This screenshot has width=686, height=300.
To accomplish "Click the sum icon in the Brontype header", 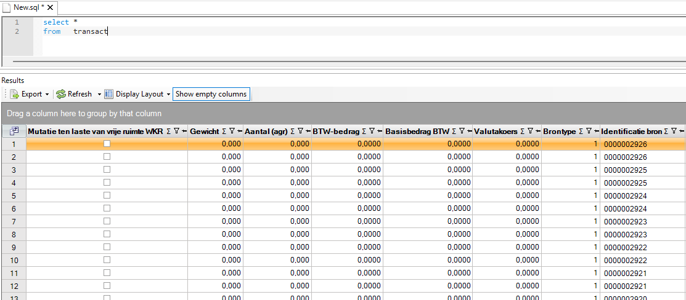I will pos(581,130).
